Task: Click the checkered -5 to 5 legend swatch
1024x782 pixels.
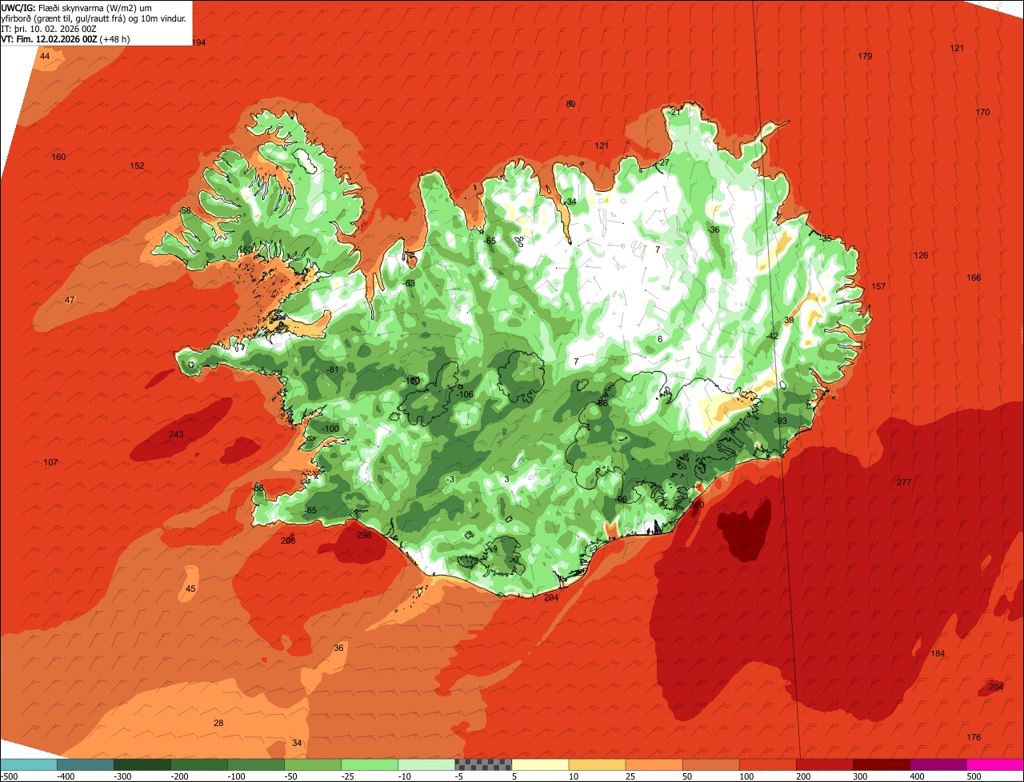Action: click(483, 764)
